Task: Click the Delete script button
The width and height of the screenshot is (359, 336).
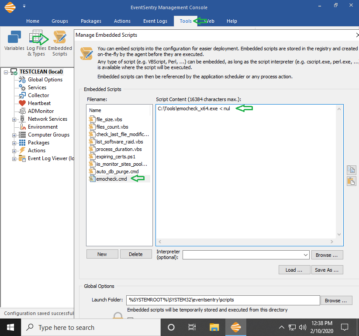Action: (136, 254)
